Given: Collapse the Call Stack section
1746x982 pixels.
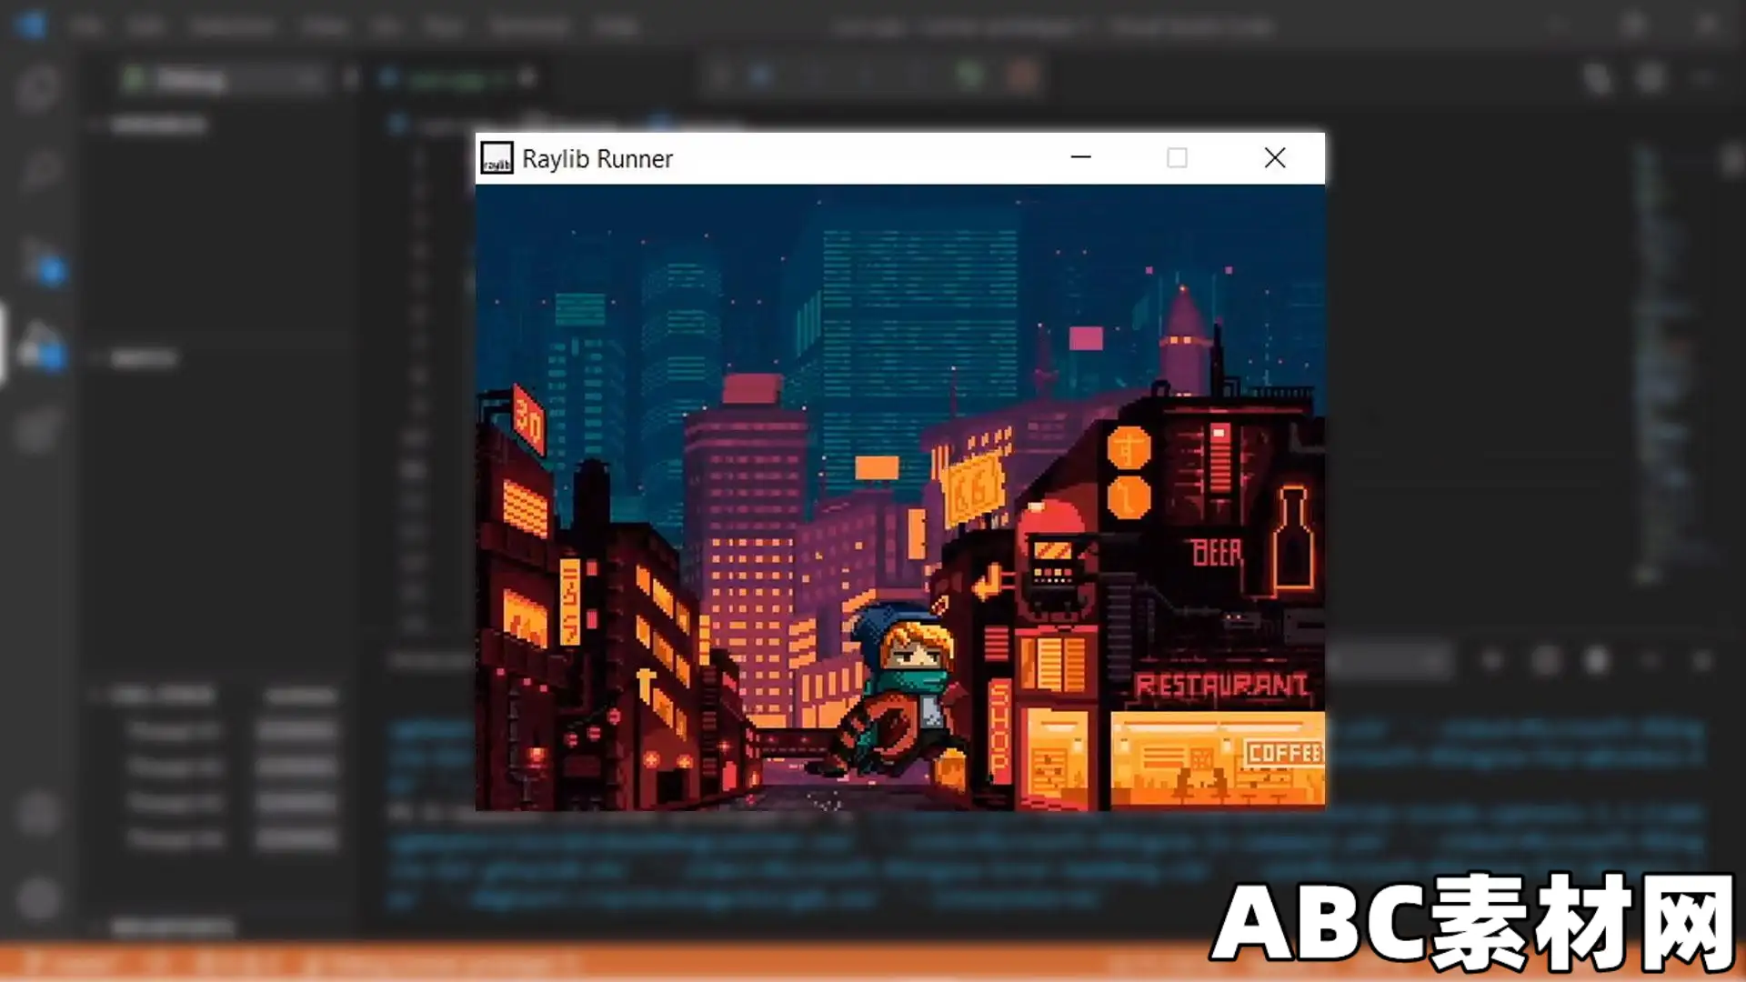Looking at the screenshot, I should click(162, 696).
